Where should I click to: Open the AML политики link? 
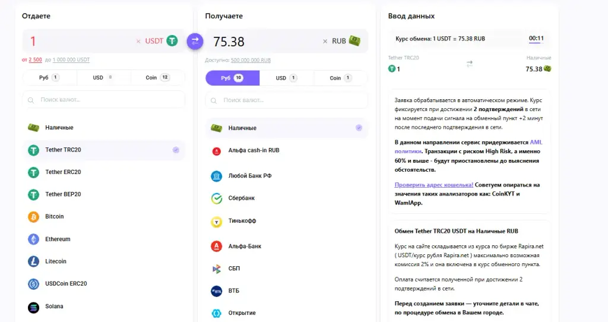pyautogui.click(x=468, y=147)
